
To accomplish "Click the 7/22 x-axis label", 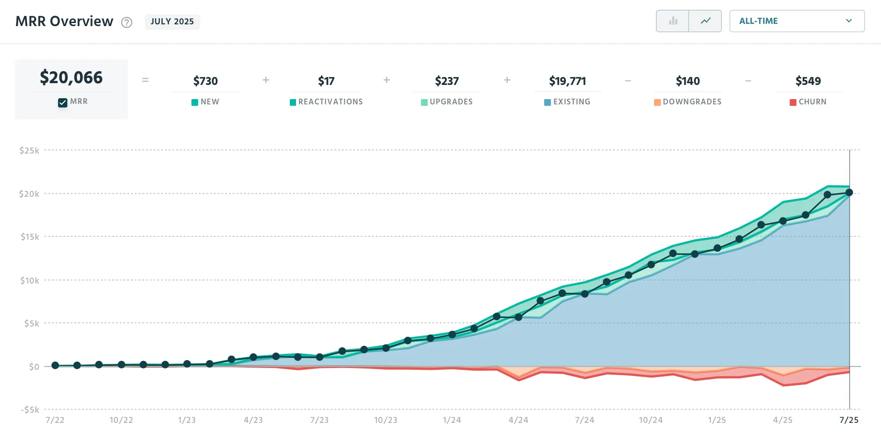I will 55,420.
